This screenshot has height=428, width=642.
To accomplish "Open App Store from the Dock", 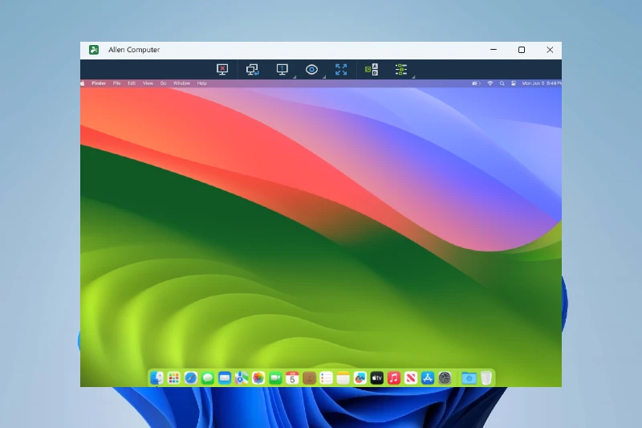I will coord(428,378).
